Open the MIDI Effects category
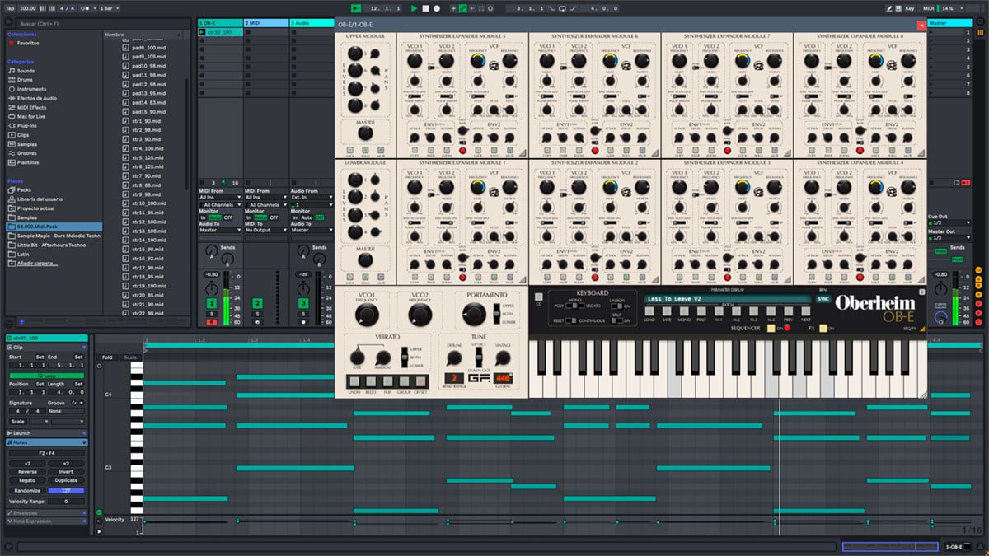 [x=31, y=107]
